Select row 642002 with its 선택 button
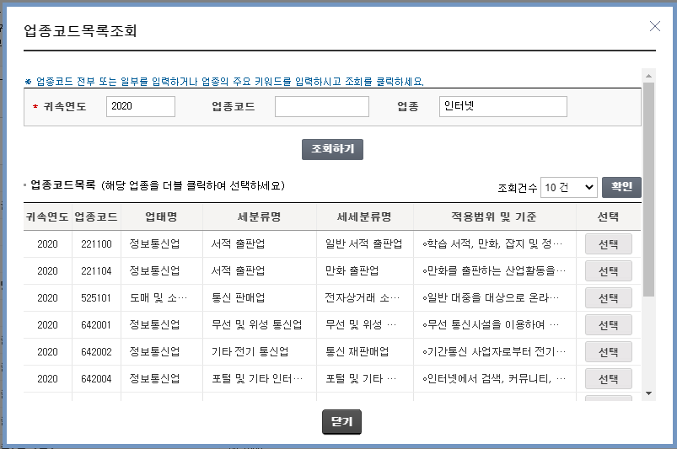The image size is (677, 449). (x=609, y=352)
